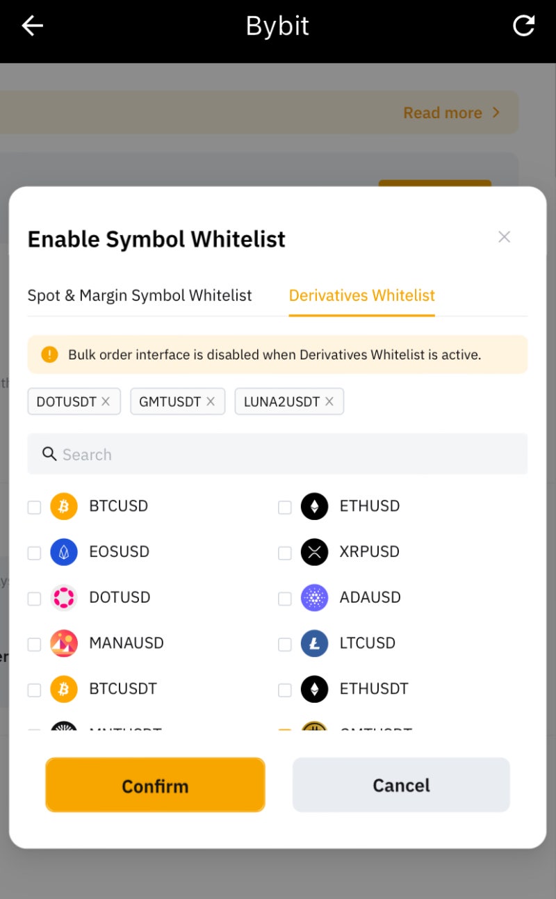Open the Read more link
Screen dimensions: 556x899
(x=451, y=113)
